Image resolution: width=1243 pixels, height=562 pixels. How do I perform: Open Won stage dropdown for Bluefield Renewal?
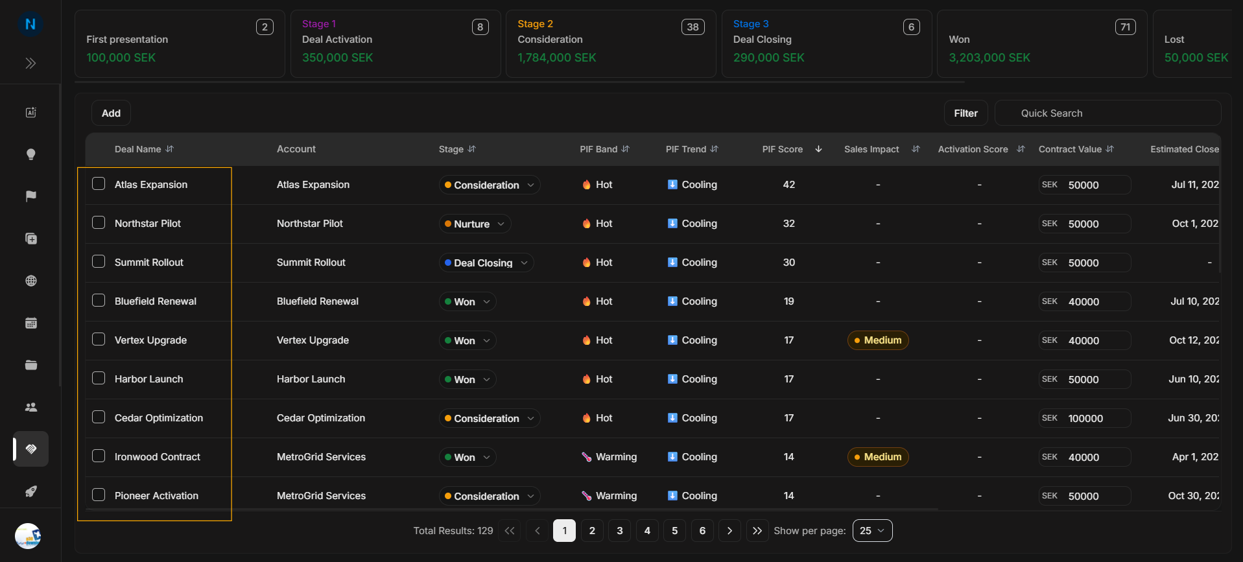[468, 301]
